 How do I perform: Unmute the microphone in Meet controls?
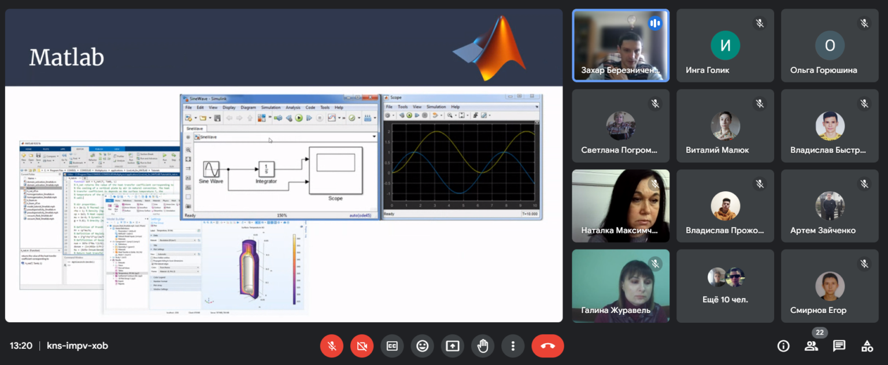click(332, 346)
